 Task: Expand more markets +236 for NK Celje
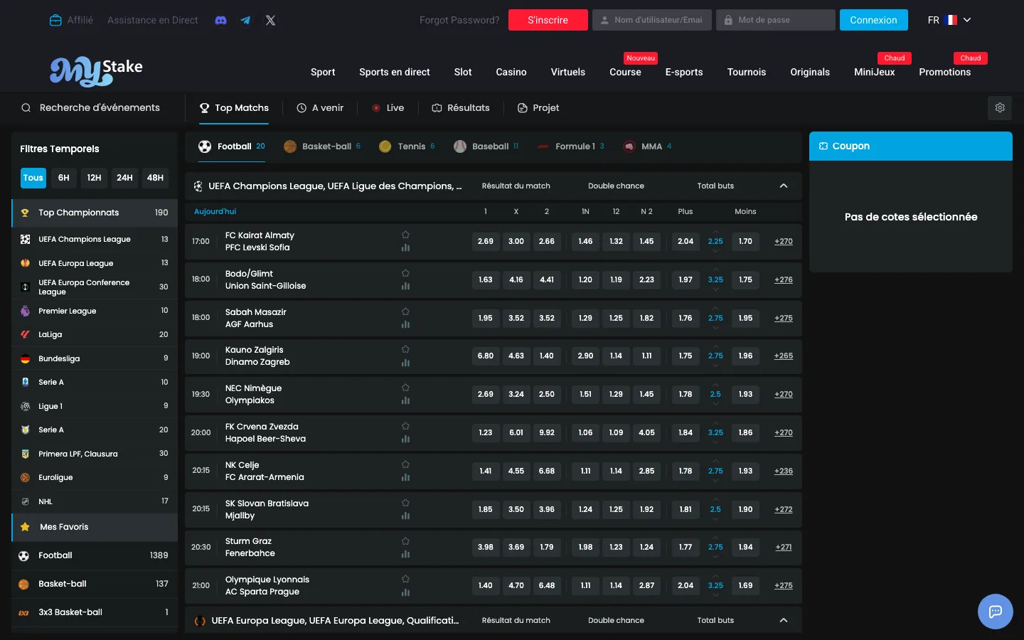click(784, 471)
